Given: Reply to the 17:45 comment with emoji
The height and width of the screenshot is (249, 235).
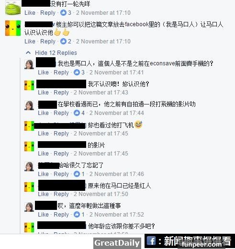Looking at the screenshot, I should click(x=61, y=134).
